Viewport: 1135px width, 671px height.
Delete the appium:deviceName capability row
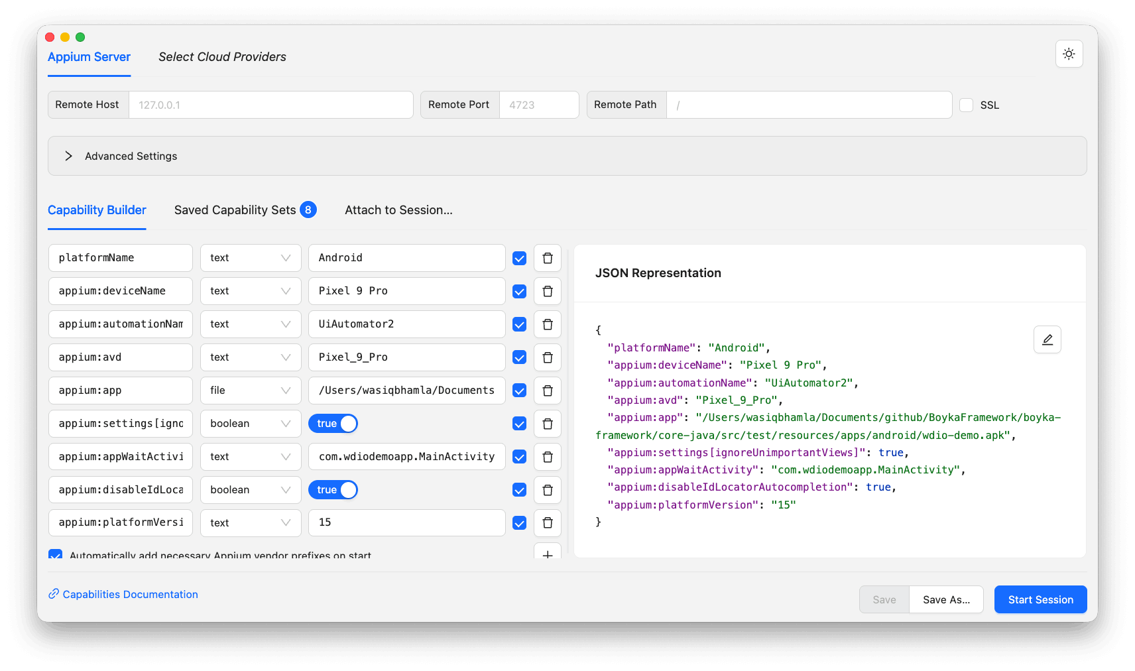[548, 291]
